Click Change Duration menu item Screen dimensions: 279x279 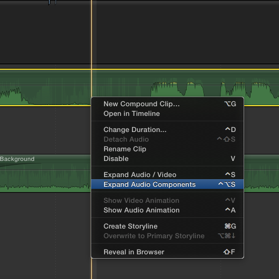coord(167,130)
